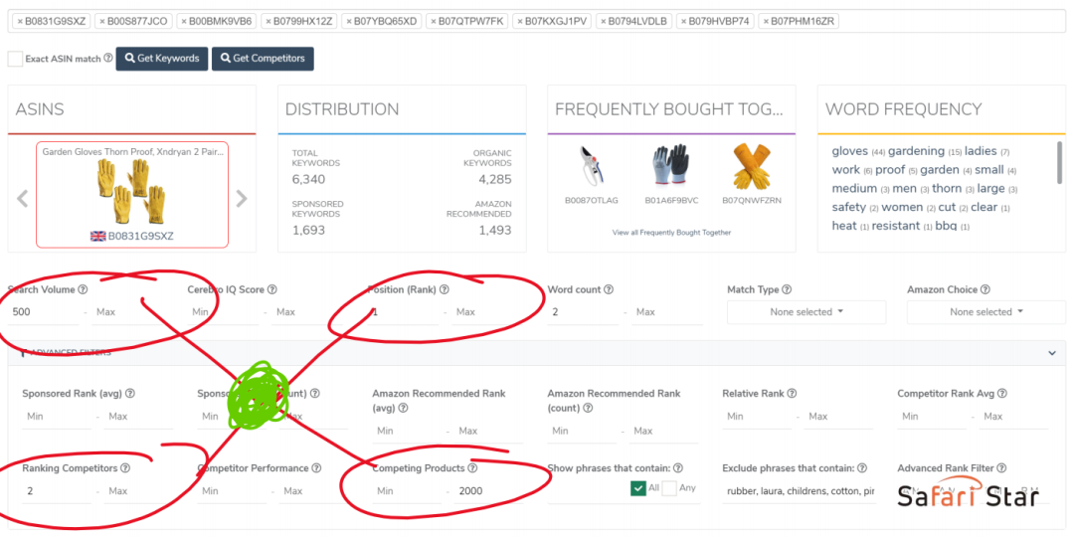Go to next ASIN with right arrow
Screen dimensions: 1074x537
[x=241, y=199]
